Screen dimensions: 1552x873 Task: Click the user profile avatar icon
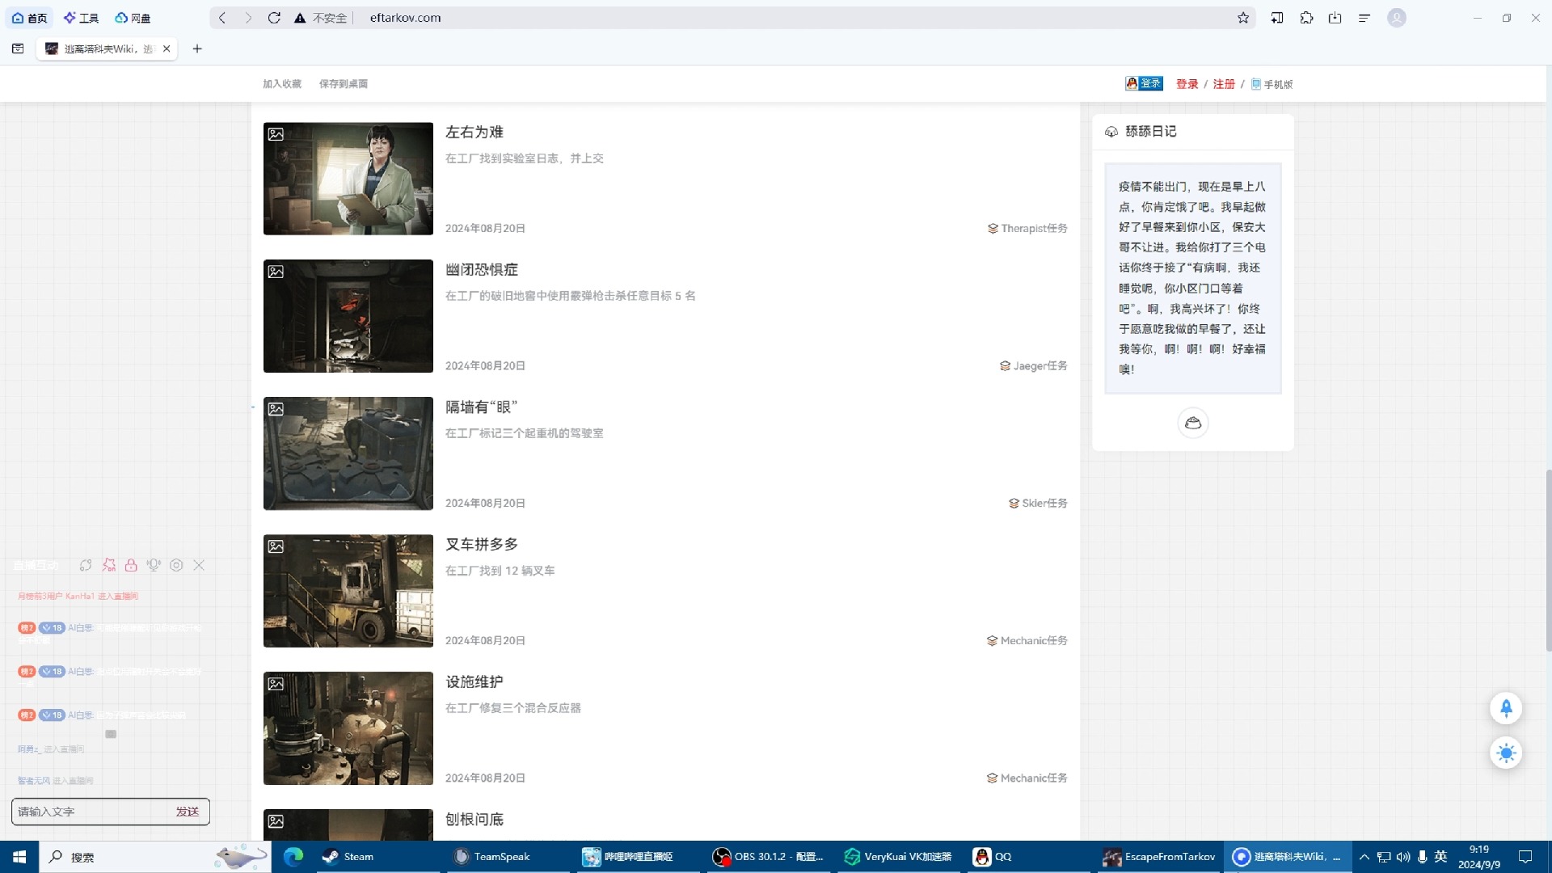(1397, 18)
